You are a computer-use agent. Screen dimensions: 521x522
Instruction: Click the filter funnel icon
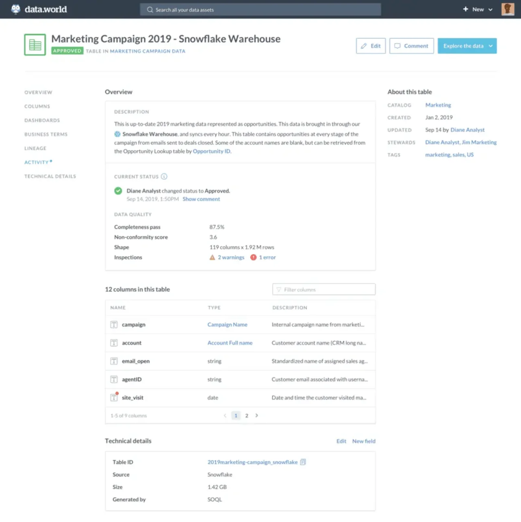click(279, 290)
